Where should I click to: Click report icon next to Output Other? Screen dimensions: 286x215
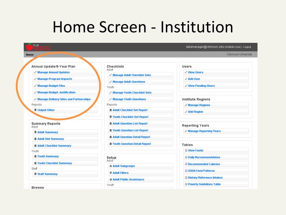click(x=35, y=110)
